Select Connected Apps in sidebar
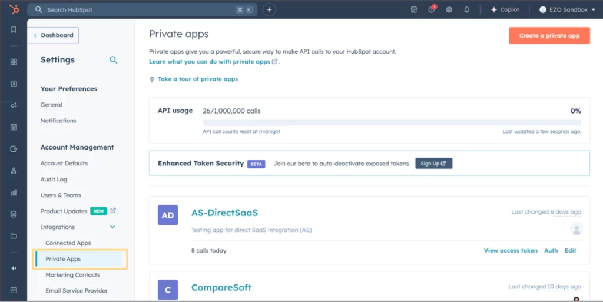 [x=68, y=243]
